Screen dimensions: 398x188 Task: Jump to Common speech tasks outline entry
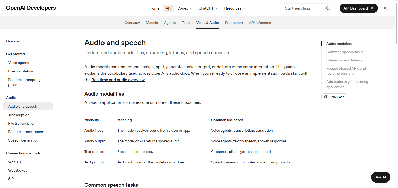[x=345, y=52]
